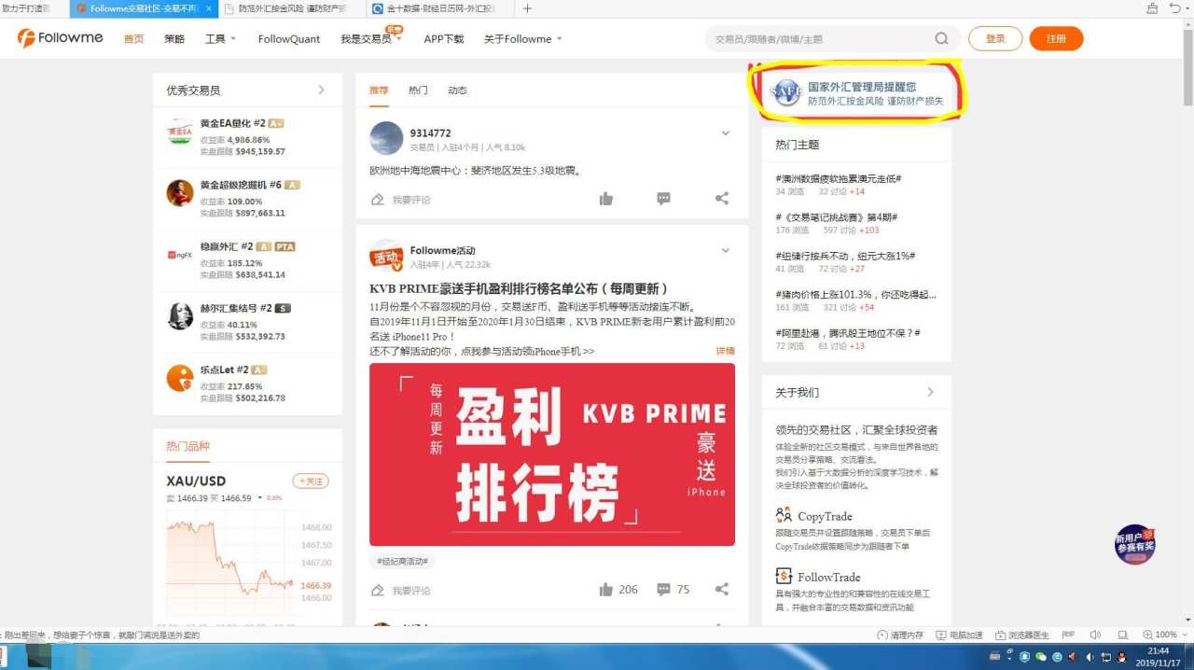The image size is (1194, 670).
Task: Follow XAU/USD with +关注 button
Action: click(x=311, y=482)
